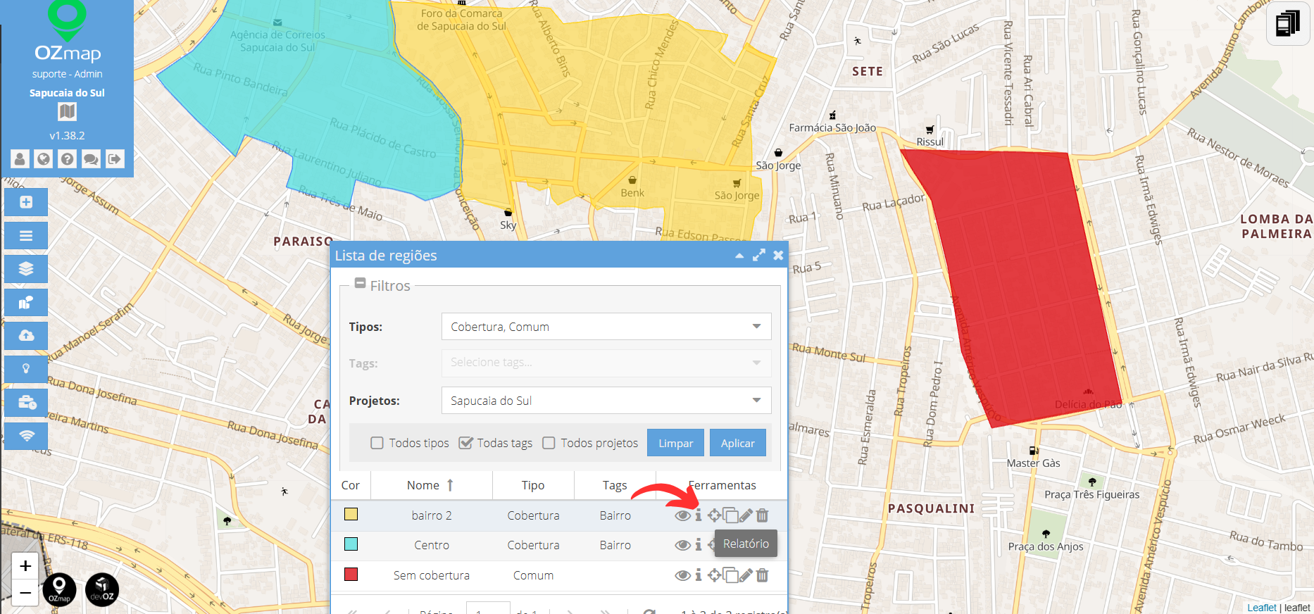The image size is (1314, 614).
Task: Click the Tipo column header
Action: (x=533, y=485)
